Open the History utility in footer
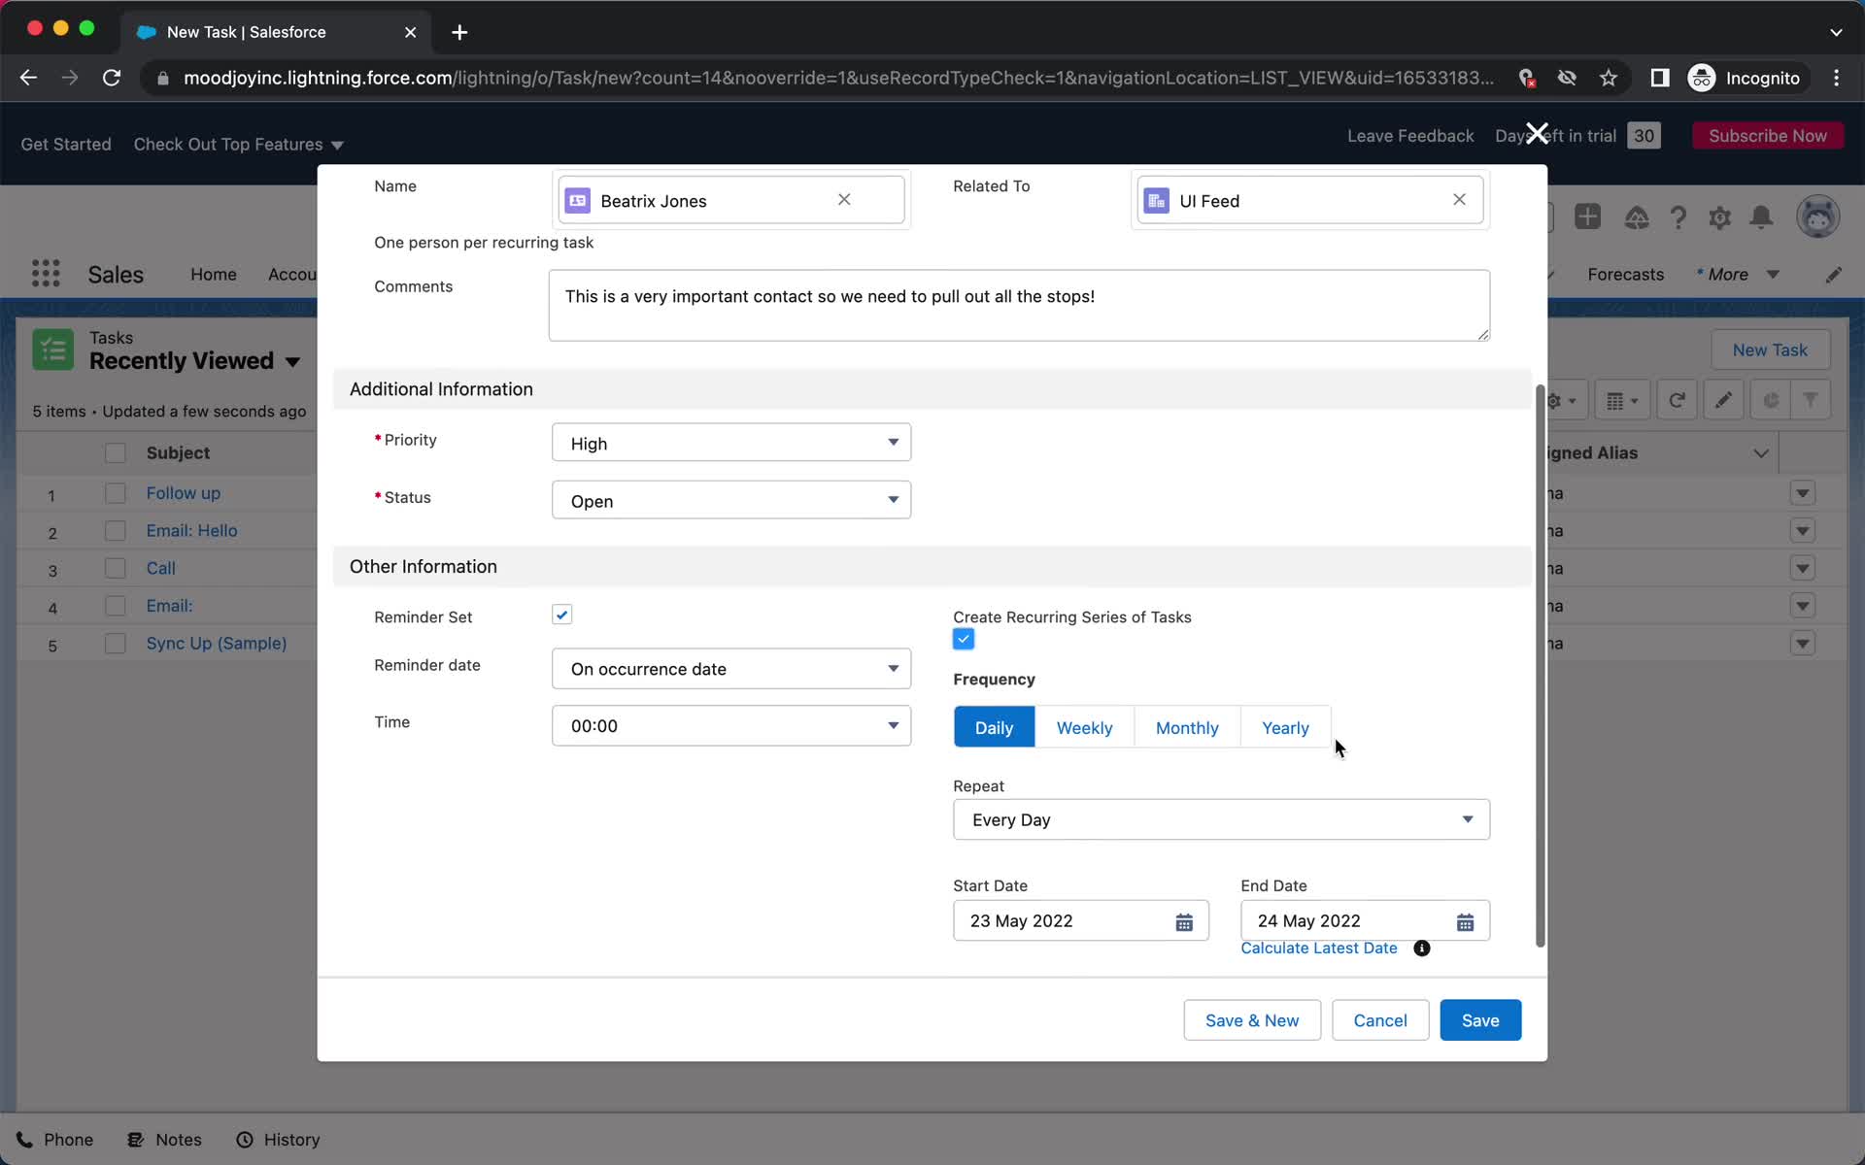Screen dimensions: 1865x1165 278,1140
